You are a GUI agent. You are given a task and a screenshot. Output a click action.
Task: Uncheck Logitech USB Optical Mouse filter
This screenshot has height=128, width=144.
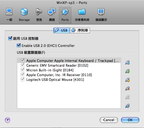22,80
